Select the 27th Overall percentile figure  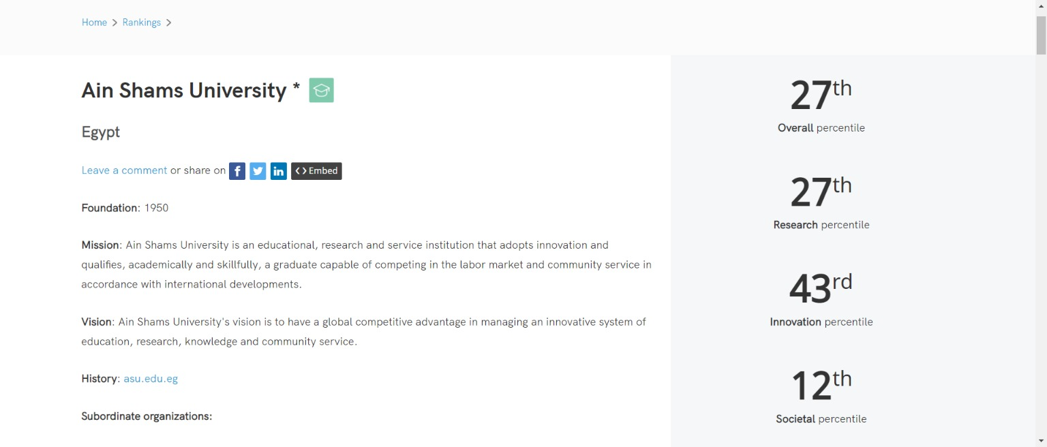coord(821,95)
